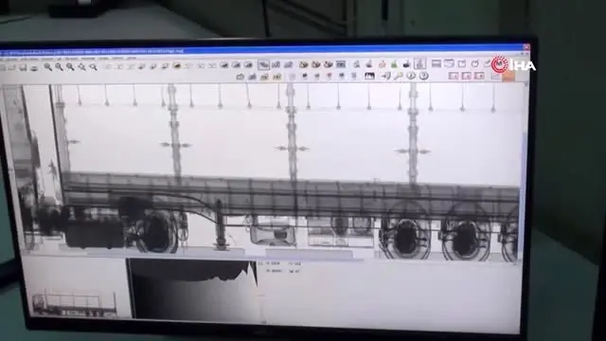
Task: Click the first round info icon after the key
Action: coord(411,76)
